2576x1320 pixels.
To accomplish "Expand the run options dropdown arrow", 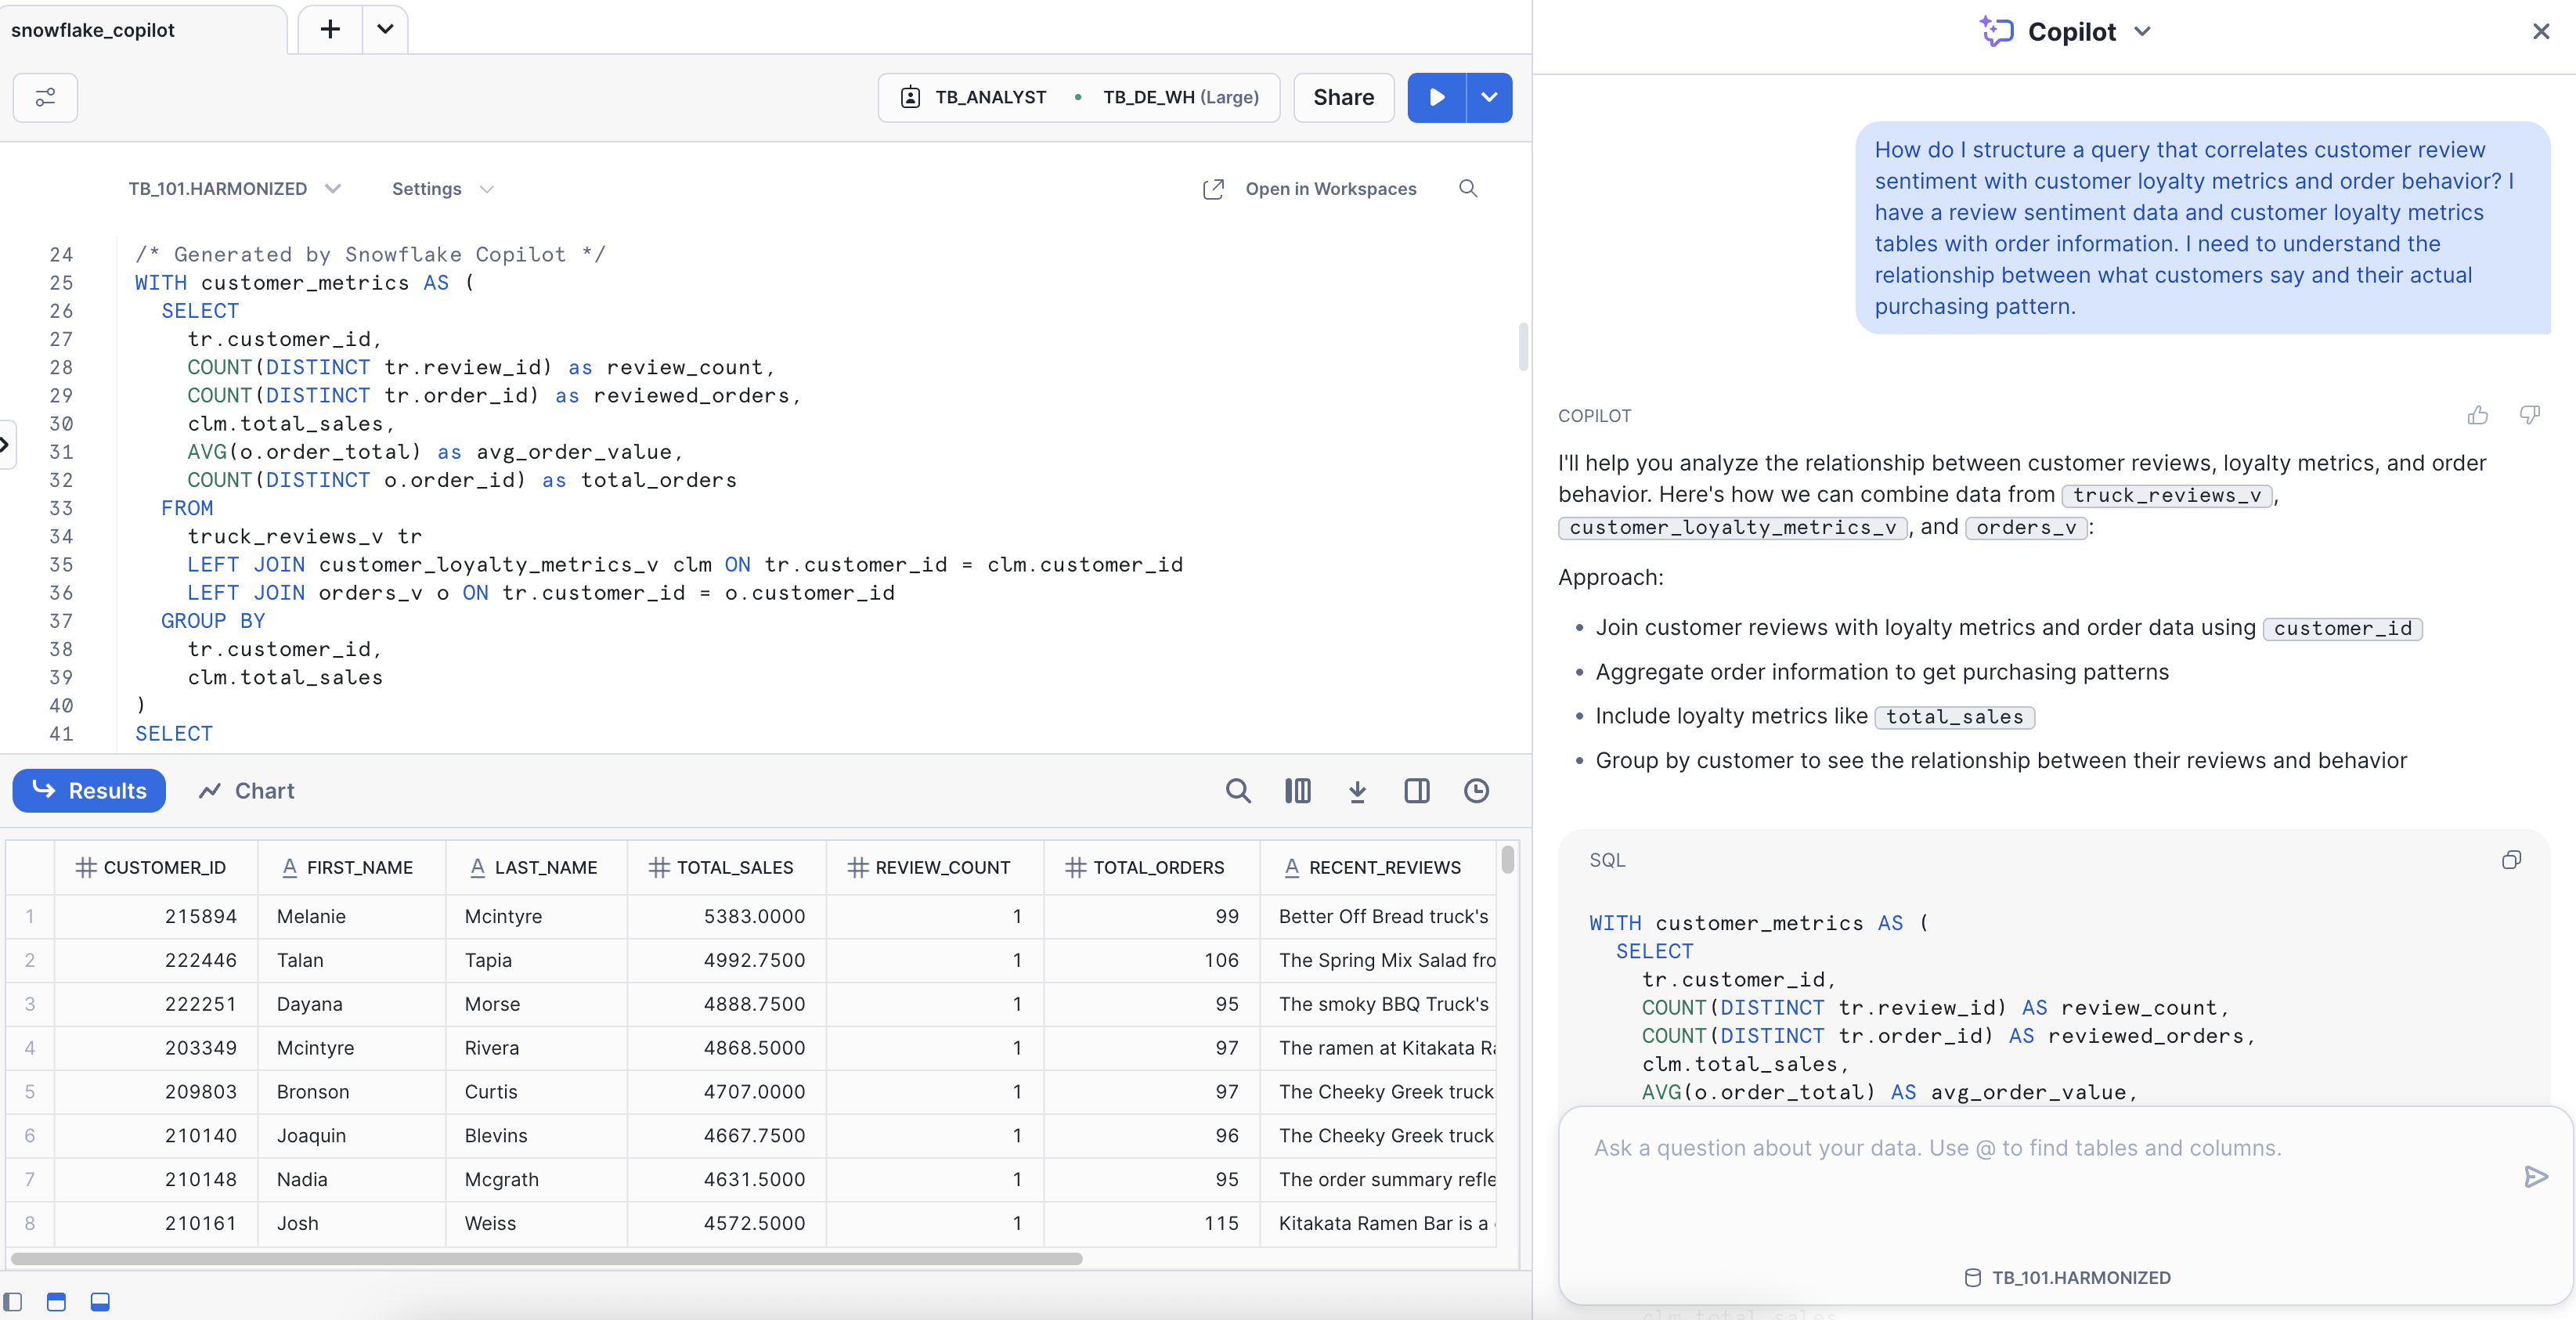I will tap(1489, 97).
